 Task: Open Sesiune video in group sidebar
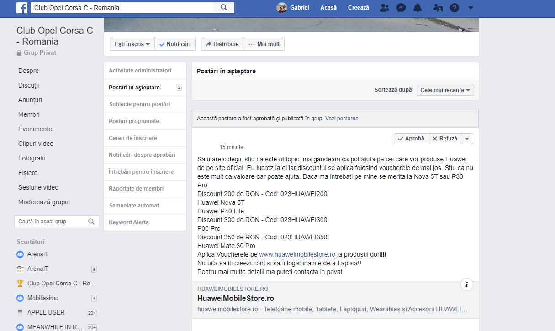[38, 187]
